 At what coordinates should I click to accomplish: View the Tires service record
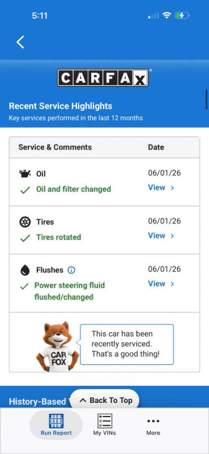click(x=161, y=236)
